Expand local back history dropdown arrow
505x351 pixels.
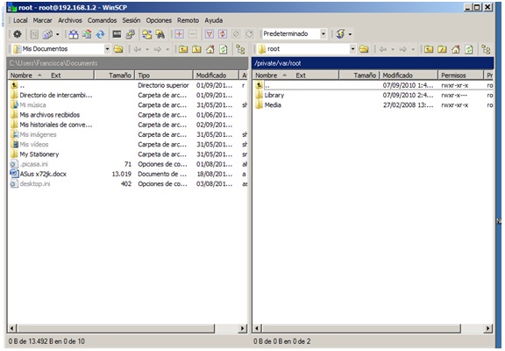click(x=147, y=49)
